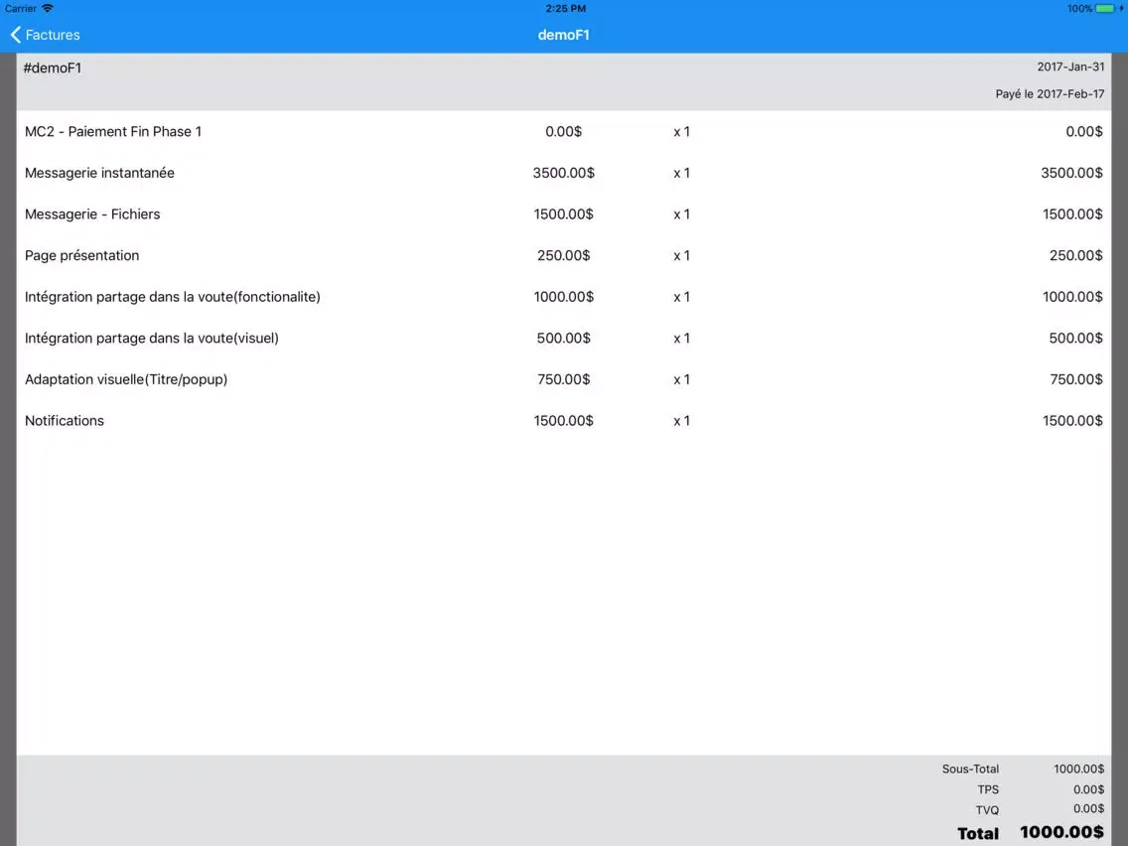This screenshot has height=846, width=1128.
Task: Tap line total 3500.00$ at right
Action: click(1071, 173)
